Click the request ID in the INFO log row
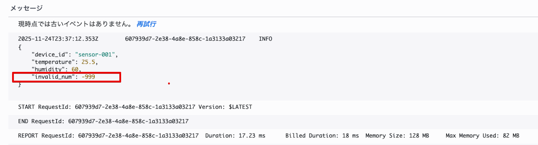The width and height of the screenshot is (538, 145). [x=185, y=39]
